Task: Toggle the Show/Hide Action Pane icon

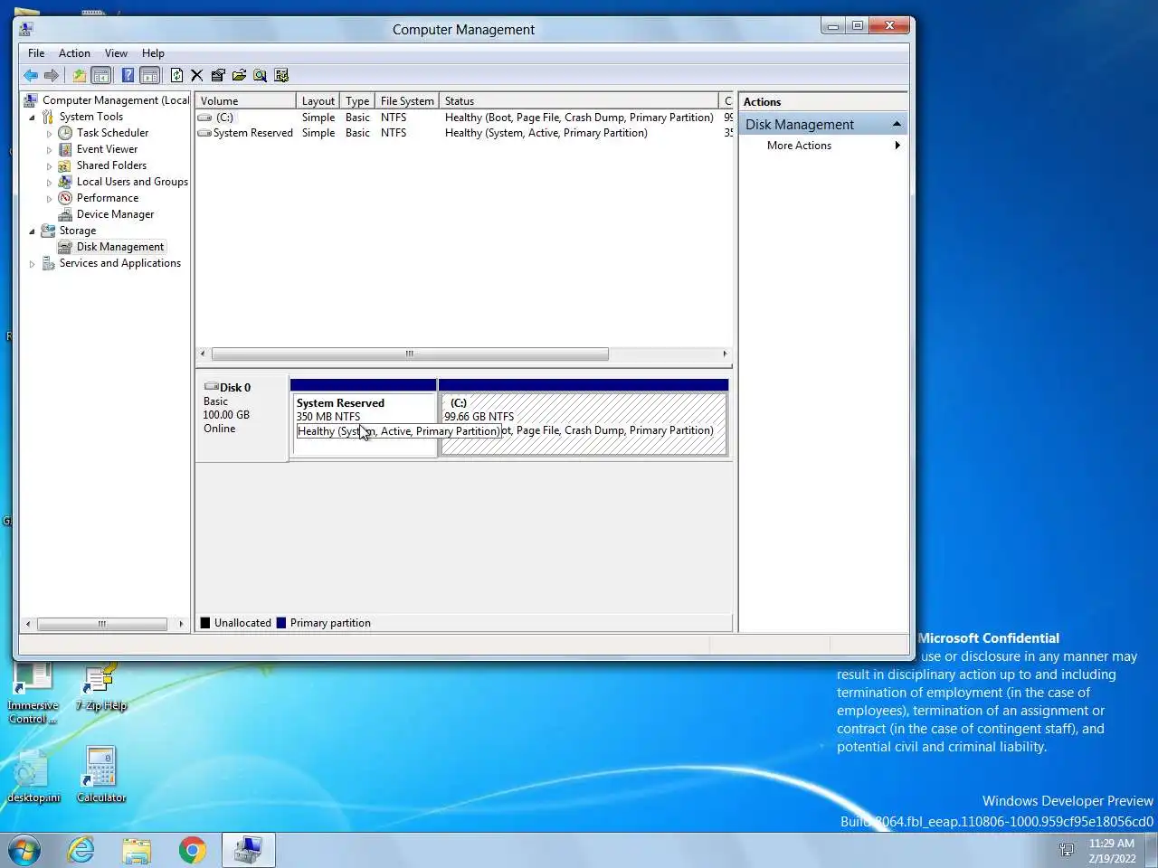Action: click(150, 76)
